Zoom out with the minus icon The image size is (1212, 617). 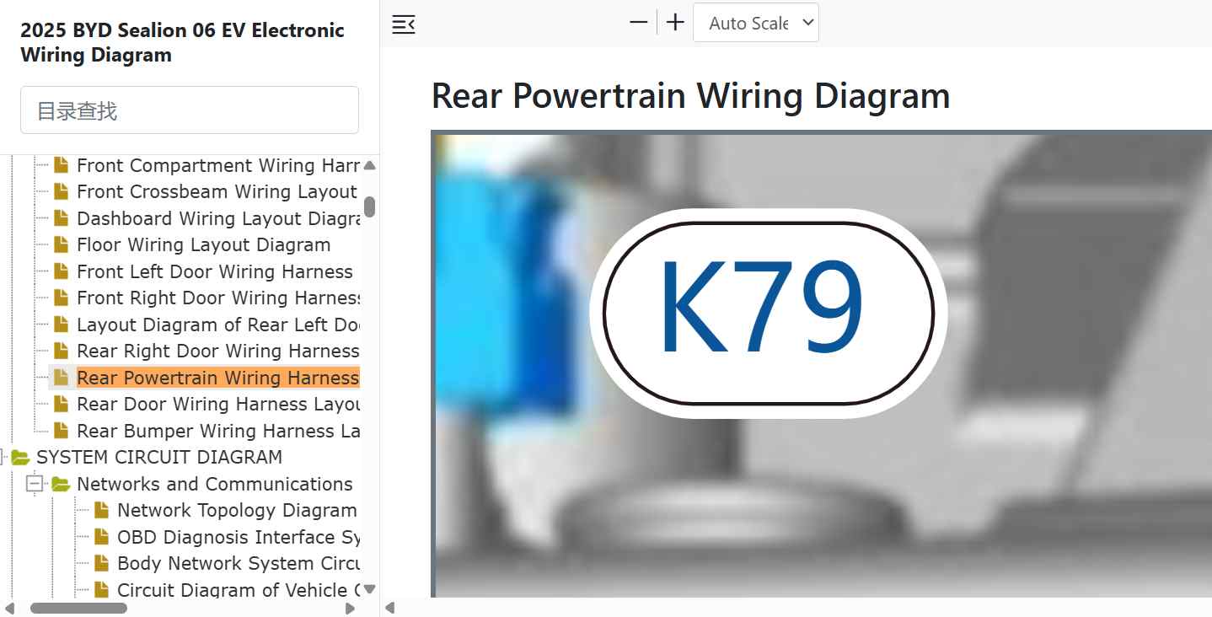(x=639, y=23)
